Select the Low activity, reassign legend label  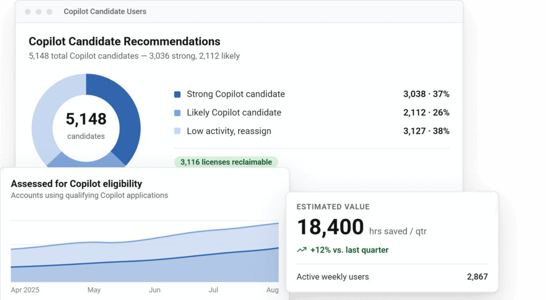coord(229,131)
